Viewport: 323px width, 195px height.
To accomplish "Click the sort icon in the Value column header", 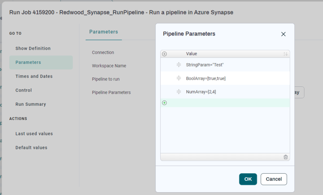I will coord(285,54).
